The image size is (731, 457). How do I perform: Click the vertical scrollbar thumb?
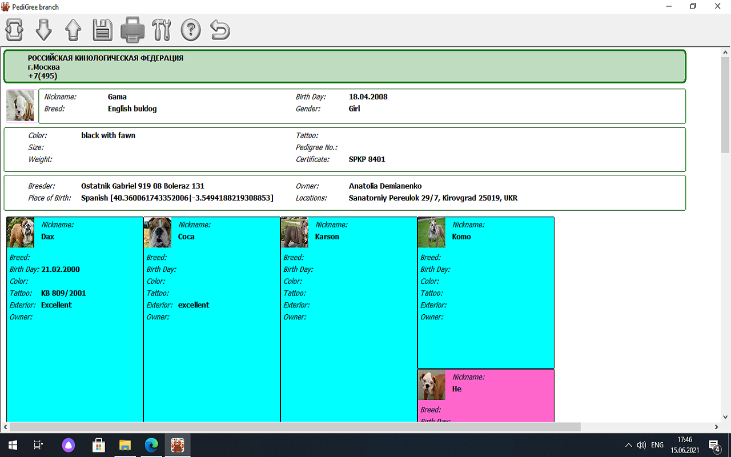tap(725, 105)
